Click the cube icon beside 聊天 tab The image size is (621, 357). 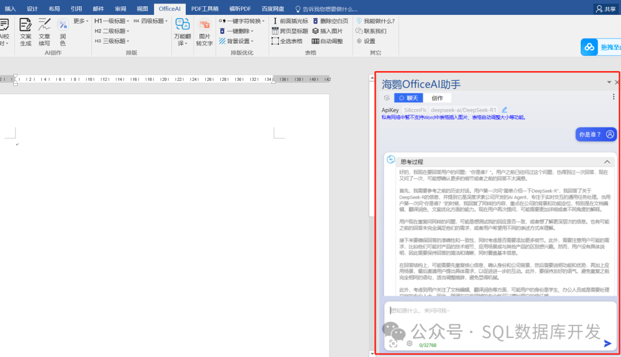click(387, 98)
